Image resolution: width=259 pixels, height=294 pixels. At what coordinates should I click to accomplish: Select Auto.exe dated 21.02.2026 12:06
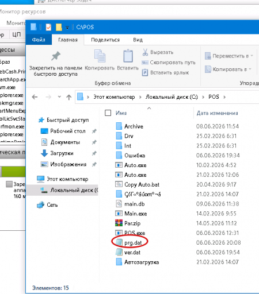click(131, 175)
